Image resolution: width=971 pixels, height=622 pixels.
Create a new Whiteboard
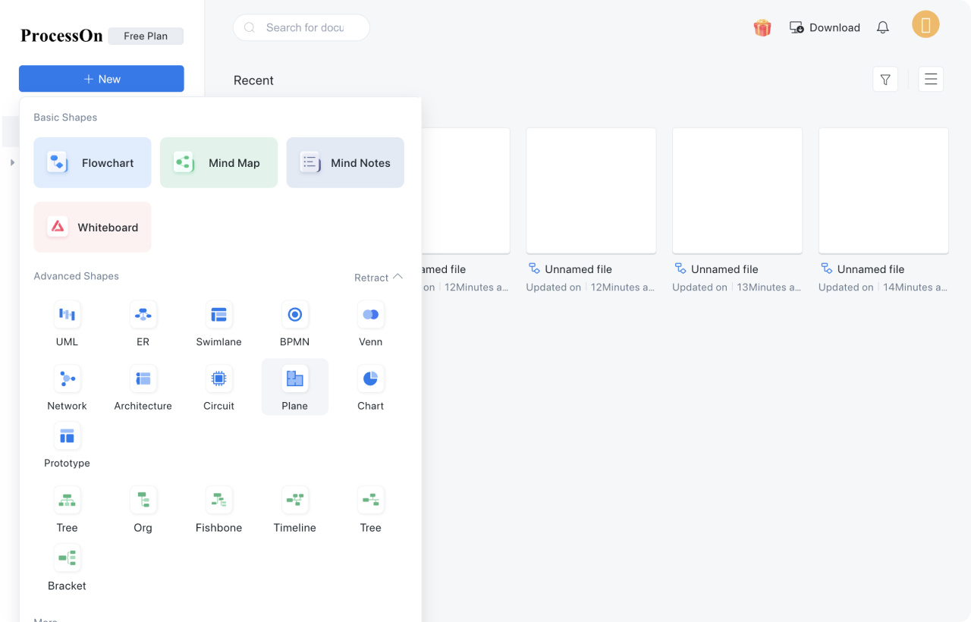(x=93, y=227)
